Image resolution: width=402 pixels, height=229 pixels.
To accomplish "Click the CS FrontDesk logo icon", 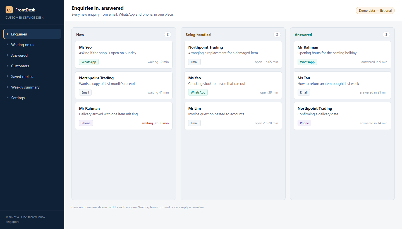I will pyautogui.click(x=9, y=10).
